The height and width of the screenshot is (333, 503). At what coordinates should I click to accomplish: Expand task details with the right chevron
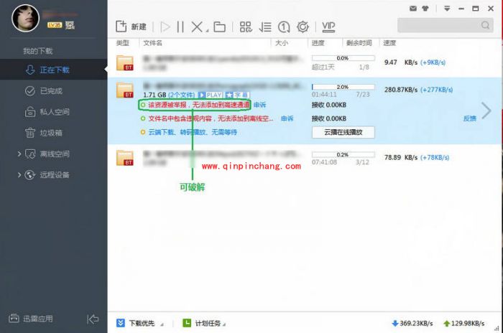486,111
